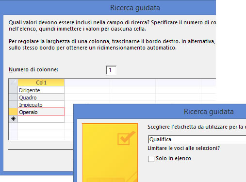Image resolution: width=246 pixels, height=182 pixels.
Task: Click the front 'Ricerca guidata' title bar
Action: [160, 112]
